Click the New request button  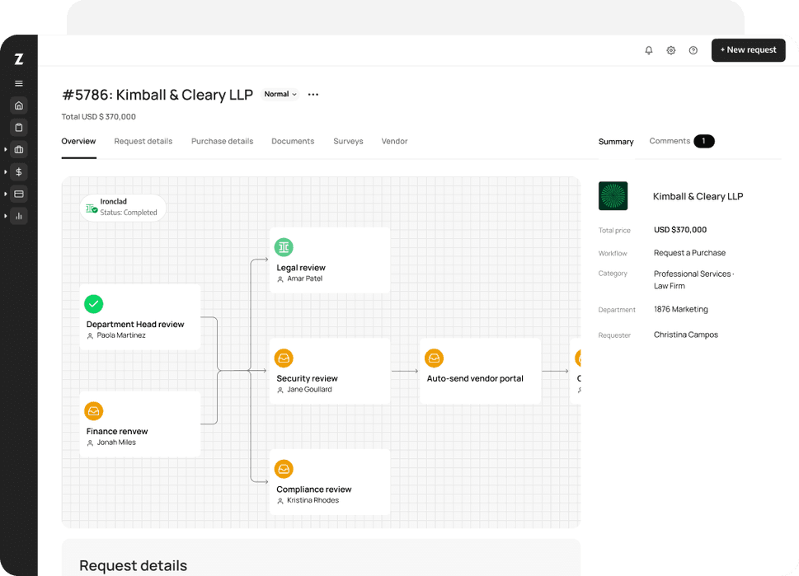pyautogui.click(x=748, y=50)
